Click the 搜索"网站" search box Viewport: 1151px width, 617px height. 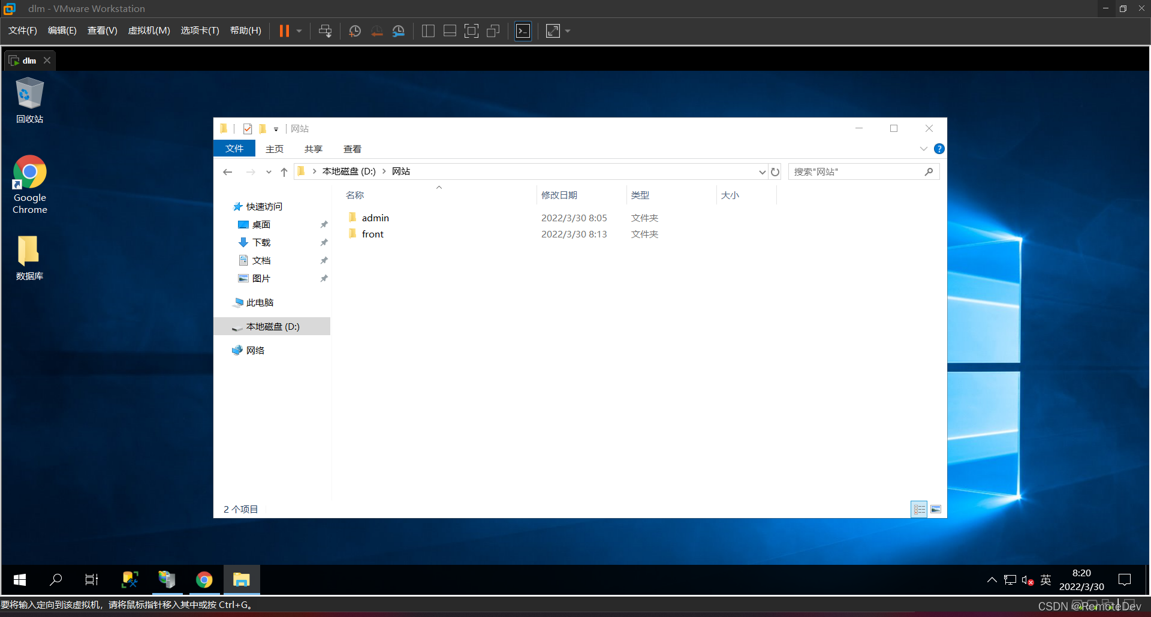coord(863,172)
